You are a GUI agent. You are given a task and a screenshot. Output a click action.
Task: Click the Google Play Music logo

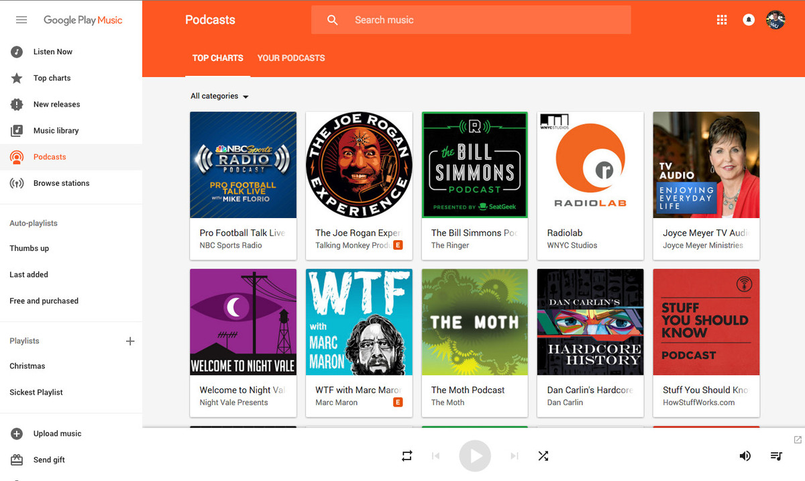(83, 20)
